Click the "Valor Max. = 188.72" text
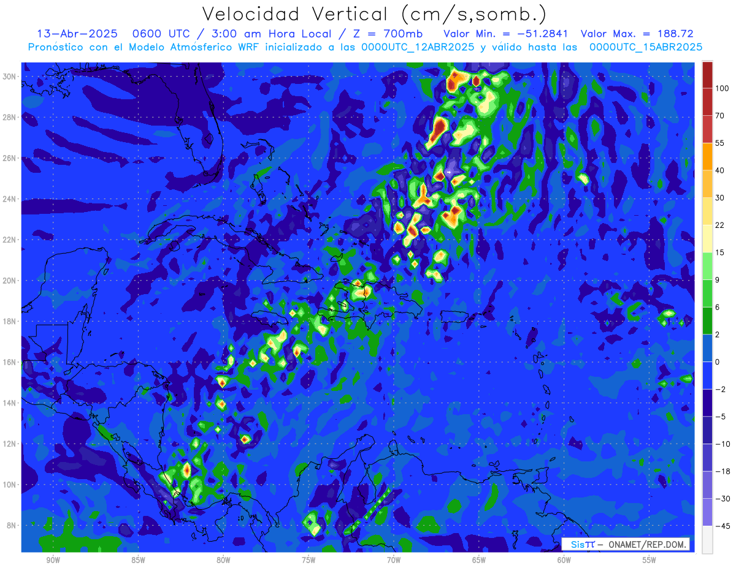Viewport: 736px width, 568px height. (637, 34)
